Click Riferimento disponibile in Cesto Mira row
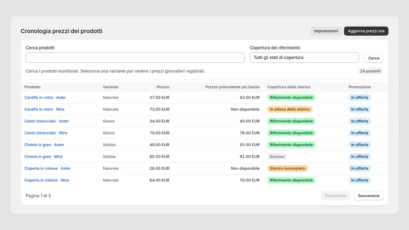Image resolution: width=409 pixels, height=230 pixels. [x=291, y=133]
